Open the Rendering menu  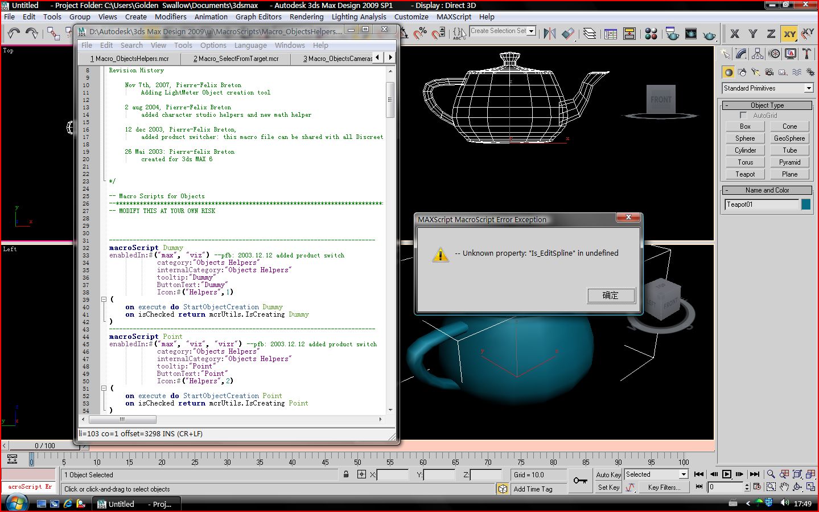pyautogui.click(x=306, y=17)
